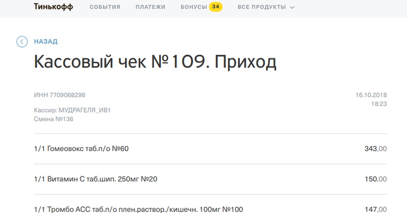Open the События section
The image size is (407, 213).
tap(105, 7)
